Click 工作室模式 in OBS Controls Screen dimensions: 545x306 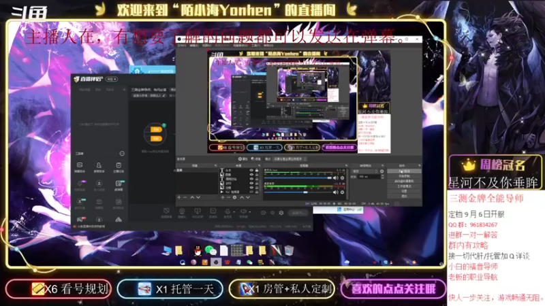coord(404,186)
